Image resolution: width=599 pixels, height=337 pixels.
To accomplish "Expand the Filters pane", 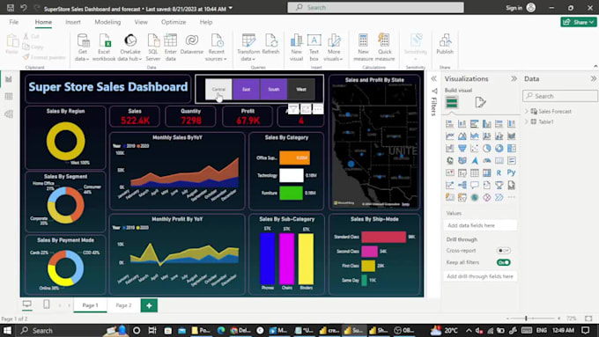I will [x=433, y=78].
